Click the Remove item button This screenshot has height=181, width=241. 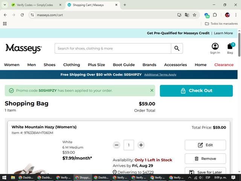pyautogui.click(x=205, y=159)
